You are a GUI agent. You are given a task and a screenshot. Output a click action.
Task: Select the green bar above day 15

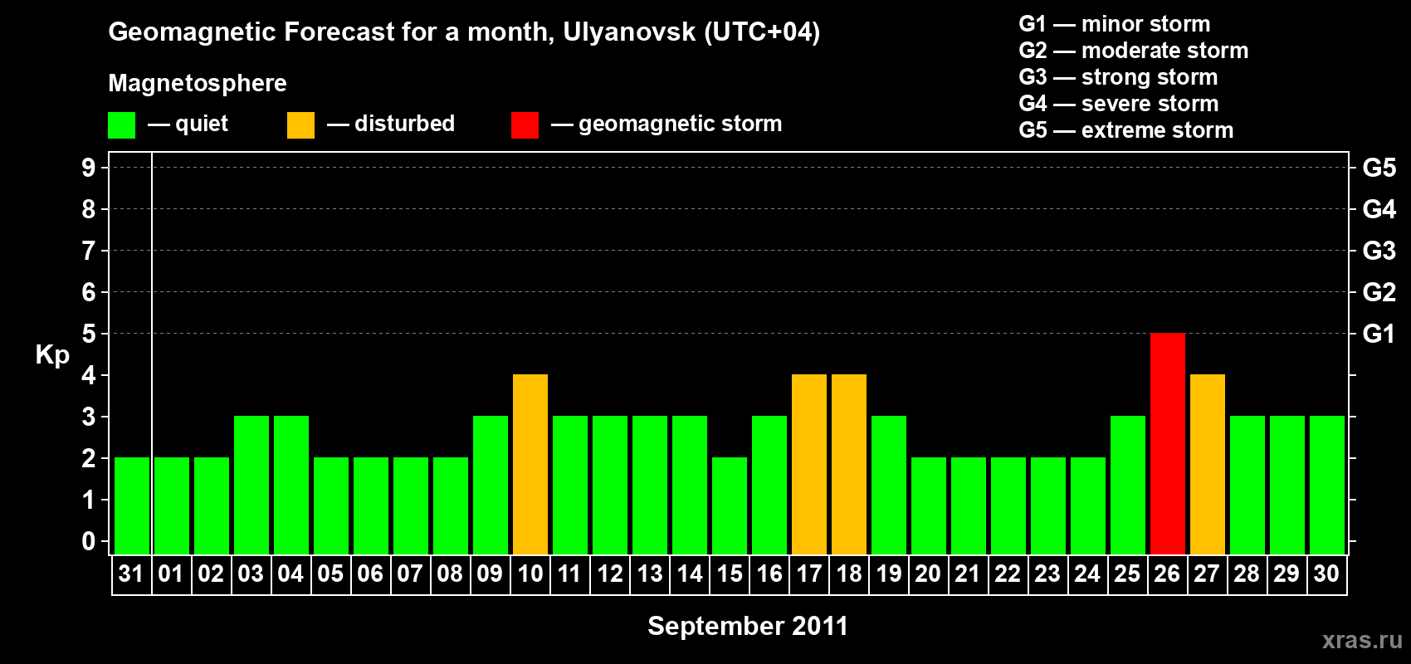click(730, 505)
